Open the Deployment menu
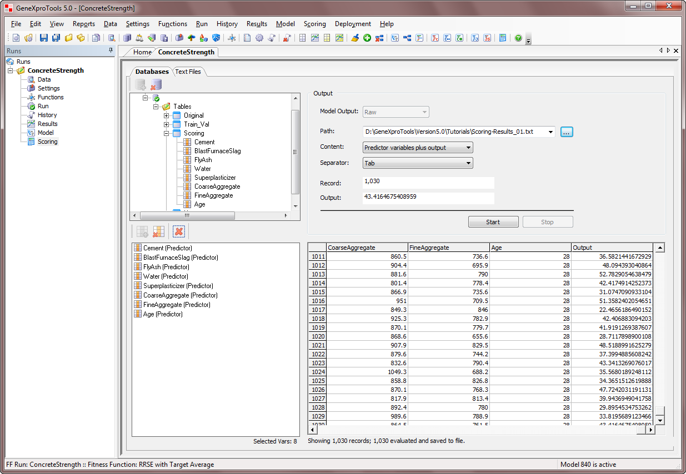This screenshot has height=474, width=686. pos(353,24)
